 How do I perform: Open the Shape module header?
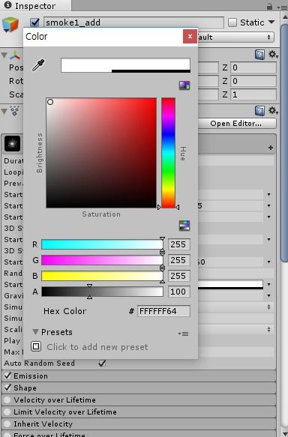pos(139,388)
